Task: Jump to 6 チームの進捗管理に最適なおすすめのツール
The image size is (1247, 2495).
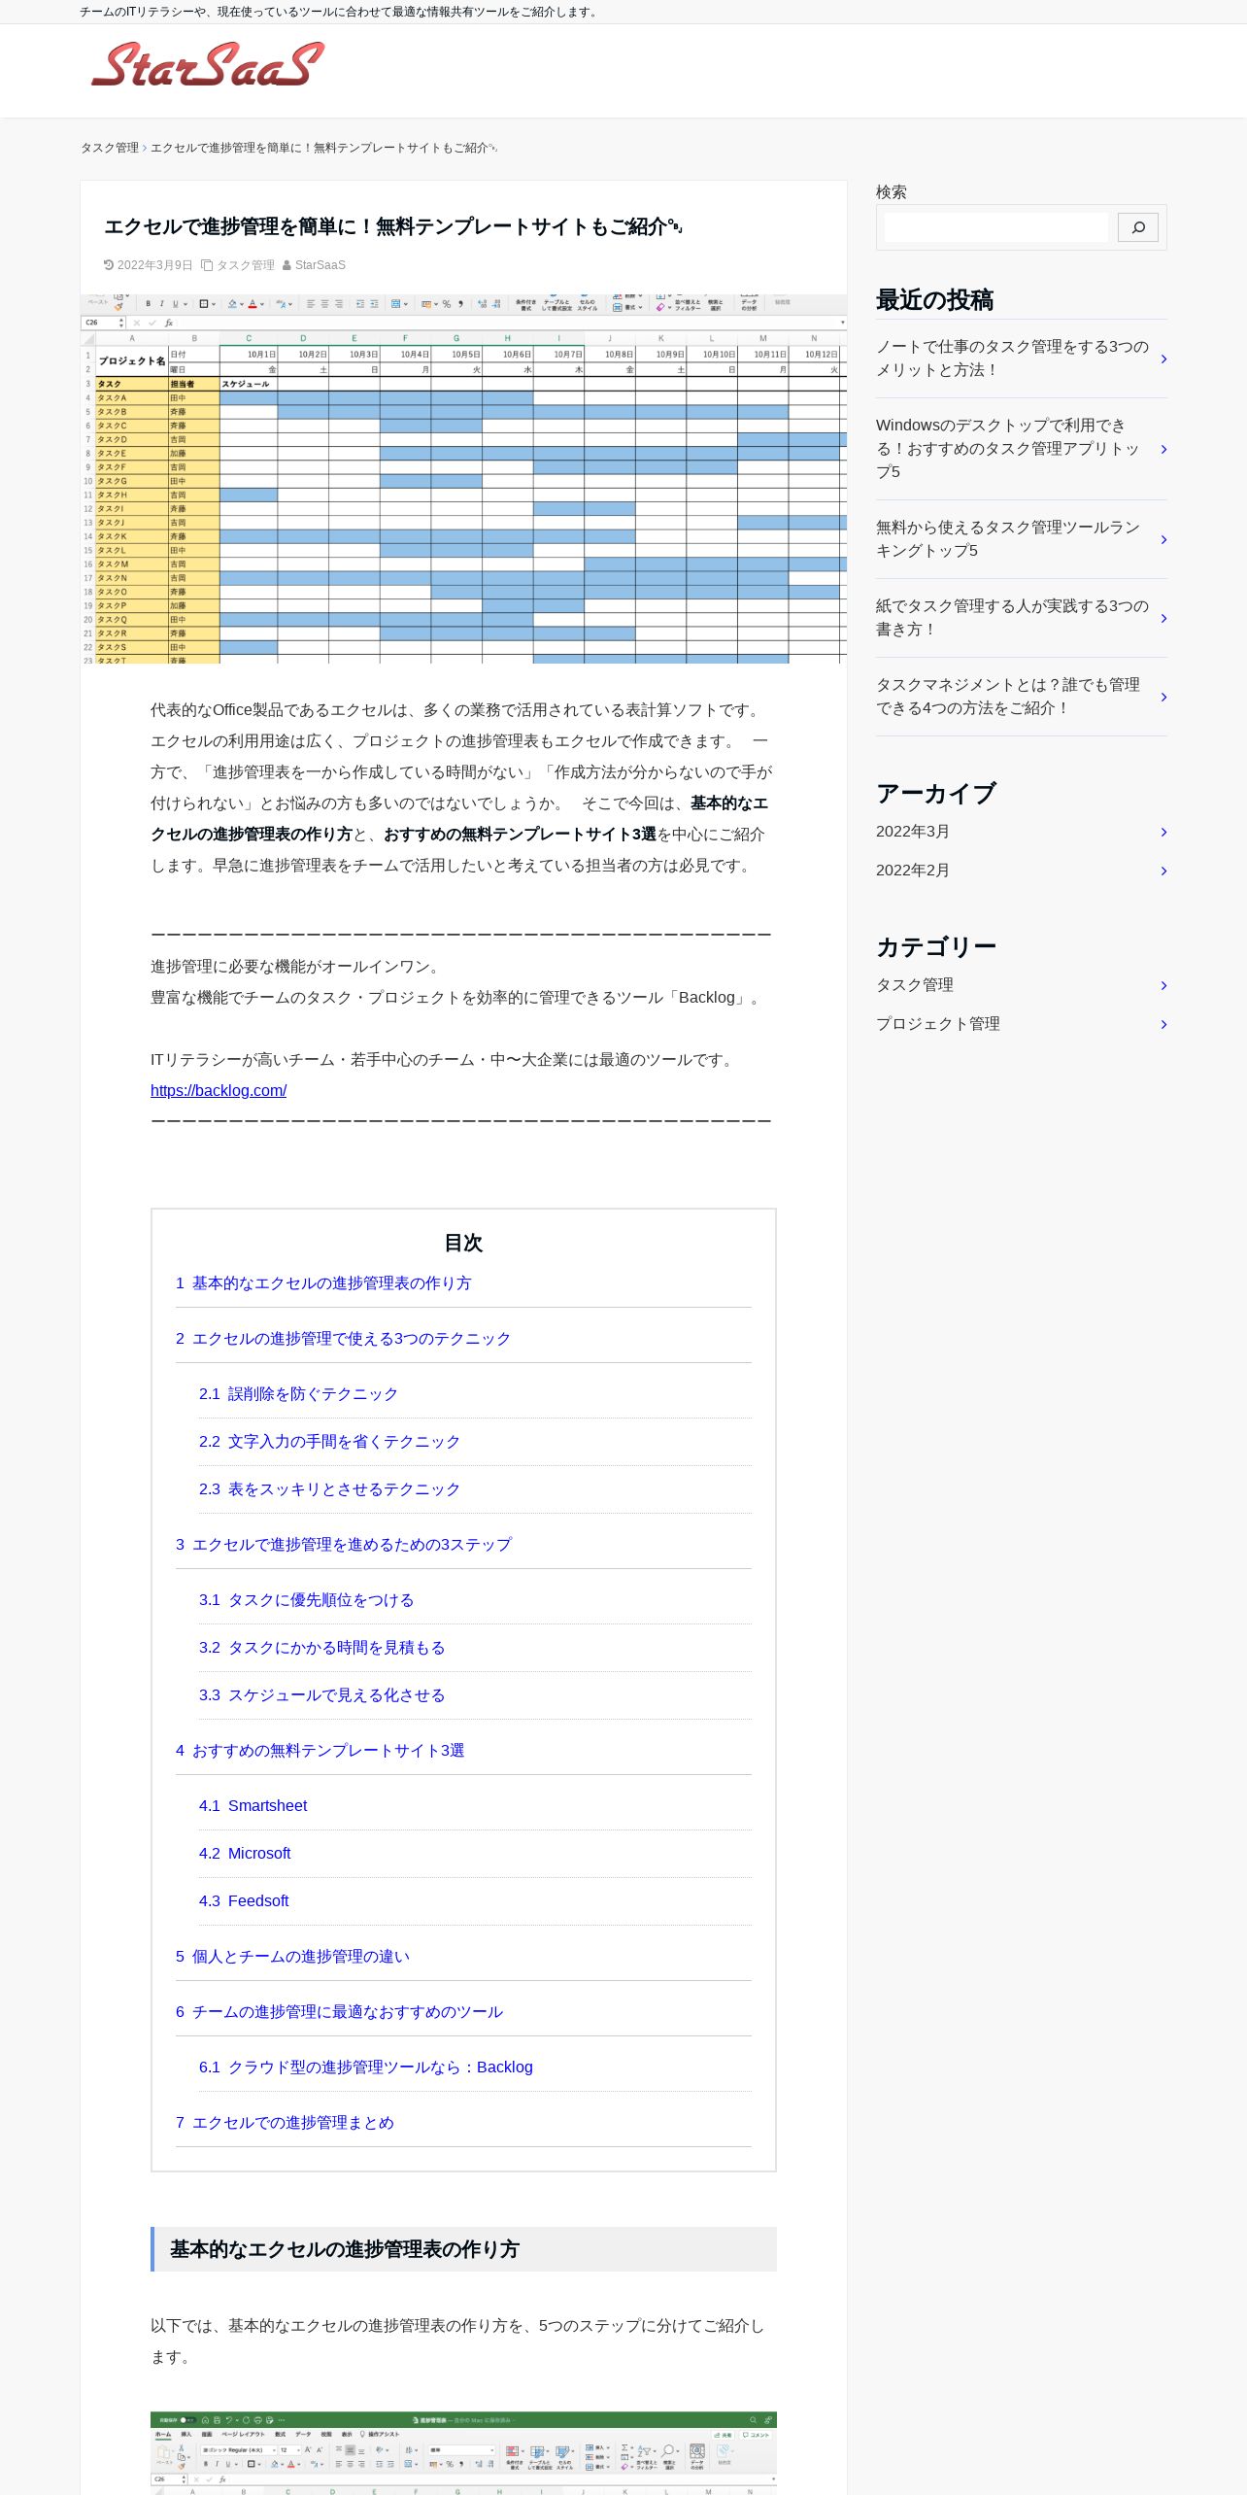Action: coord(339,2012)
